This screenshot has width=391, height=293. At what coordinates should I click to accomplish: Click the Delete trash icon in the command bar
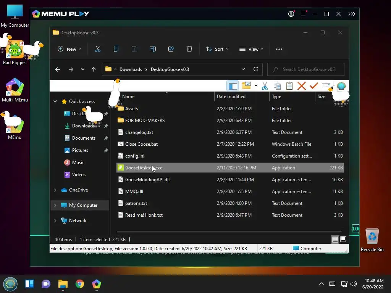coord(189,49)
